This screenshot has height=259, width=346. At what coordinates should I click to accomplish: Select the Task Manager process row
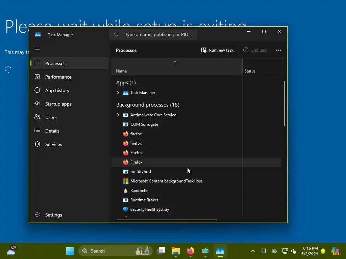click(x=196, y=93)
